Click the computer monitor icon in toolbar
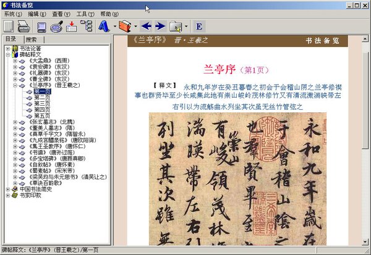The width and height of the screenshot is (371, 255). pyautogui.click(x=41, y=27)
